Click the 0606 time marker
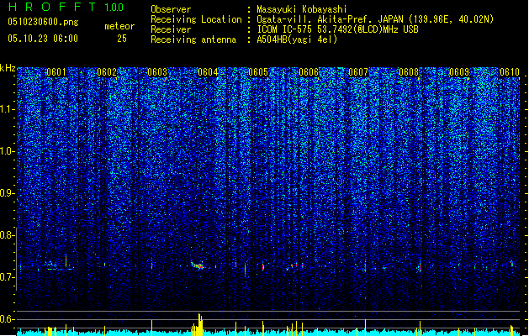 [x=309, y=72]
